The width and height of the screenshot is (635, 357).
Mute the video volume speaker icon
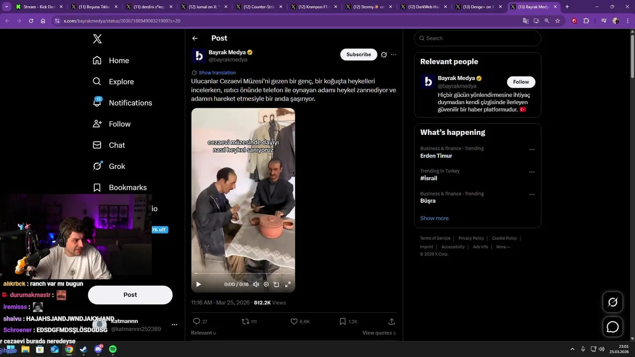tap(256, 285)
